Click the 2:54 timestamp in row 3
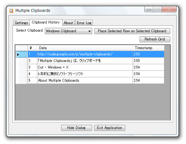Viewport: 186px width, 144px height. (x=148, y=67)
